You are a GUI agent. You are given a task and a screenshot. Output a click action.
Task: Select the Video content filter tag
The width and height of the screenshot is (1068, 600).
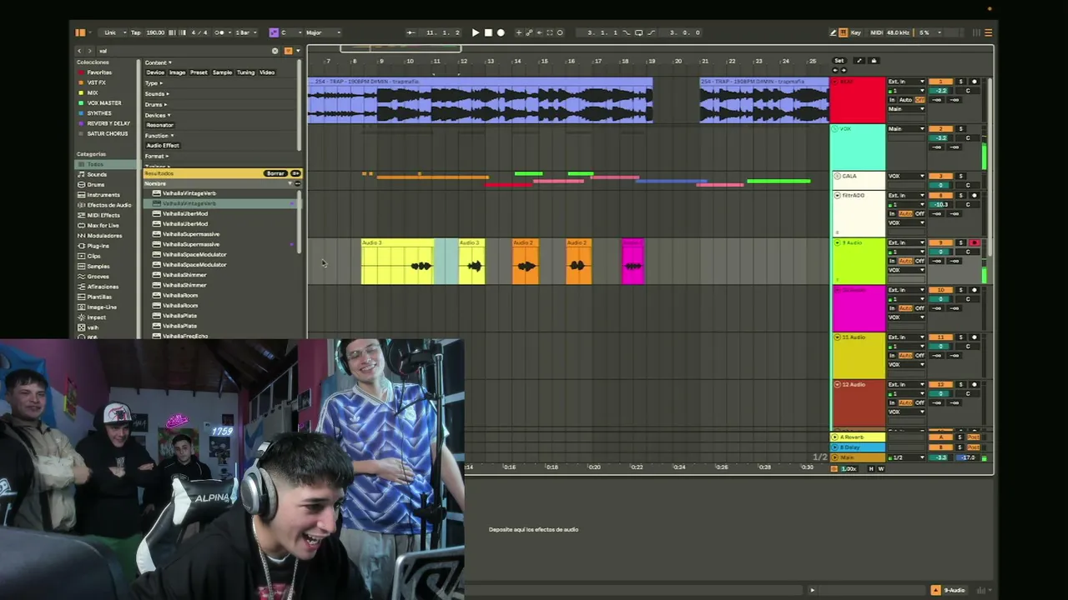(x=267, y=72)
